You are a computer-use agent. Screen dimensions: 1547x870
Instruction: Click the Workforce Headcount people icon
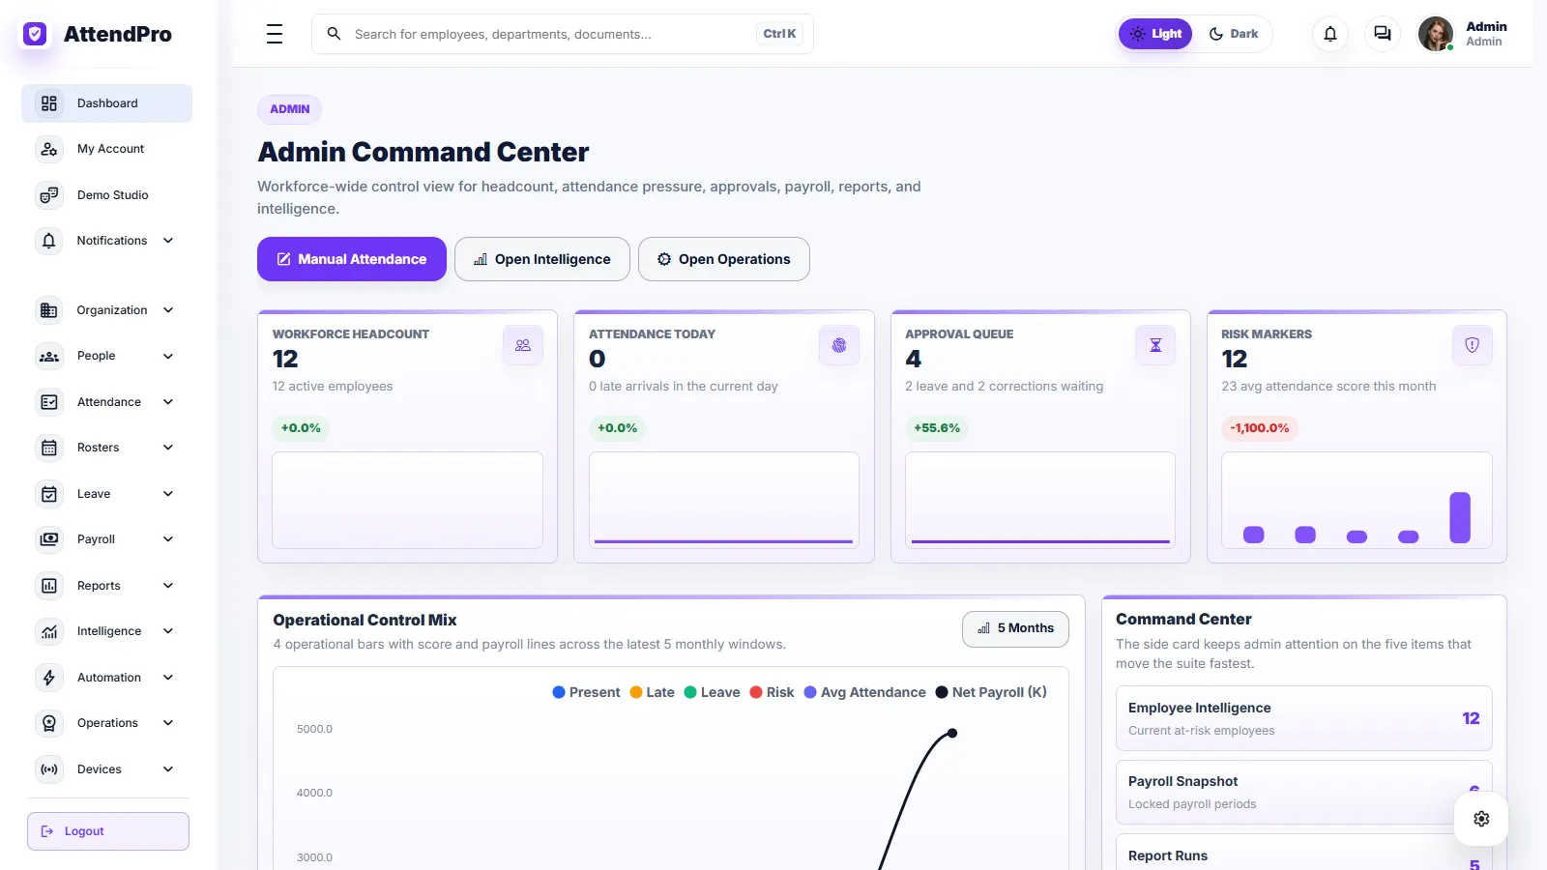coord(523,345)
